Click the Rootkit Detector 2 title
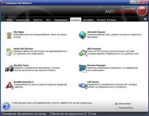 pyautogui.click(x=24, y=82)
